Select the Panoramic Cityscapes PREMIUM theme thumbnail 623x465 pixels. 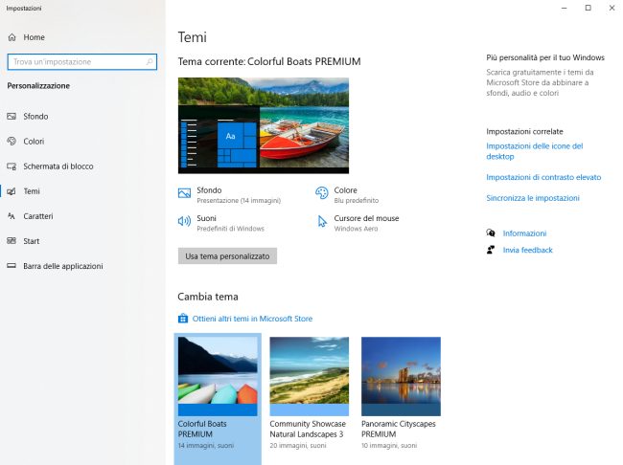401,376
